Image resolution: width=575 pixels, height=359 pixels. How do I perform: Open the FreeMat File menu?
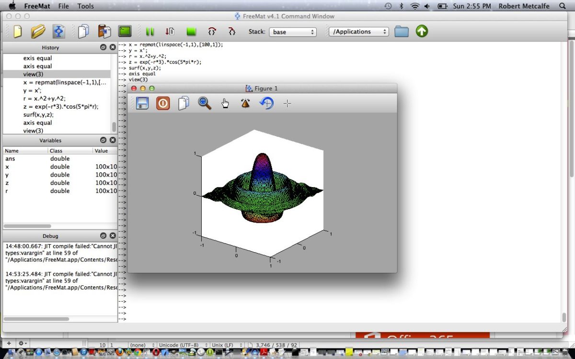[63, 6]
